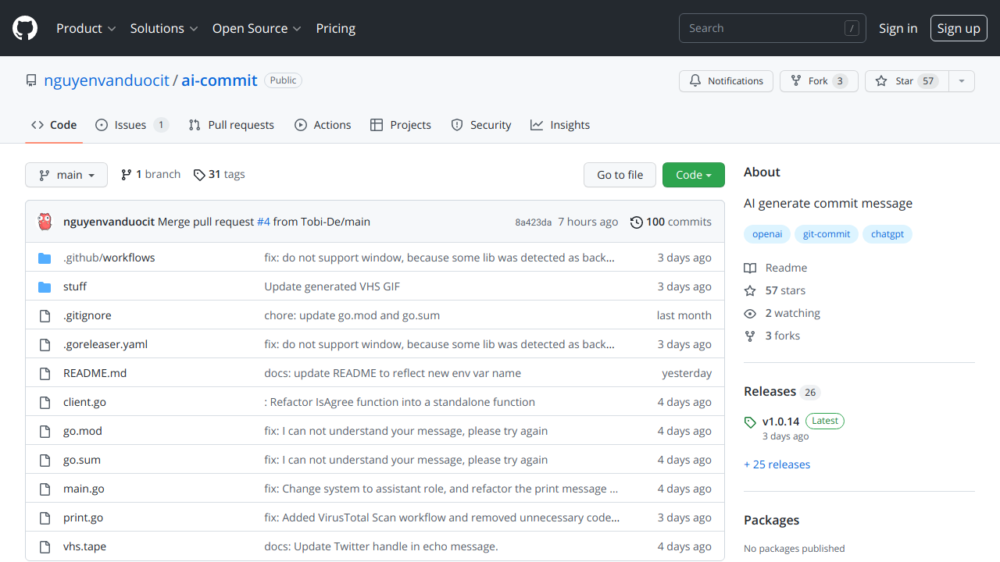This screenshot has height=562, width=1000.
Task: Open the Actions tab
Action: [x=323, y=125]
